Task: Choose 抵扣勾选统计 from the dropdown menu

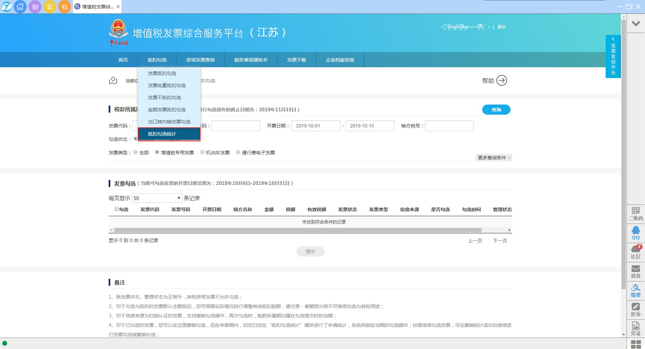Action: click(169, 134)
